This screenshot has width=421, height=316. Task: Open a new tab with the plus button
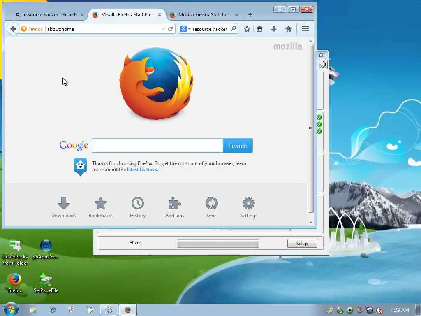250,15
